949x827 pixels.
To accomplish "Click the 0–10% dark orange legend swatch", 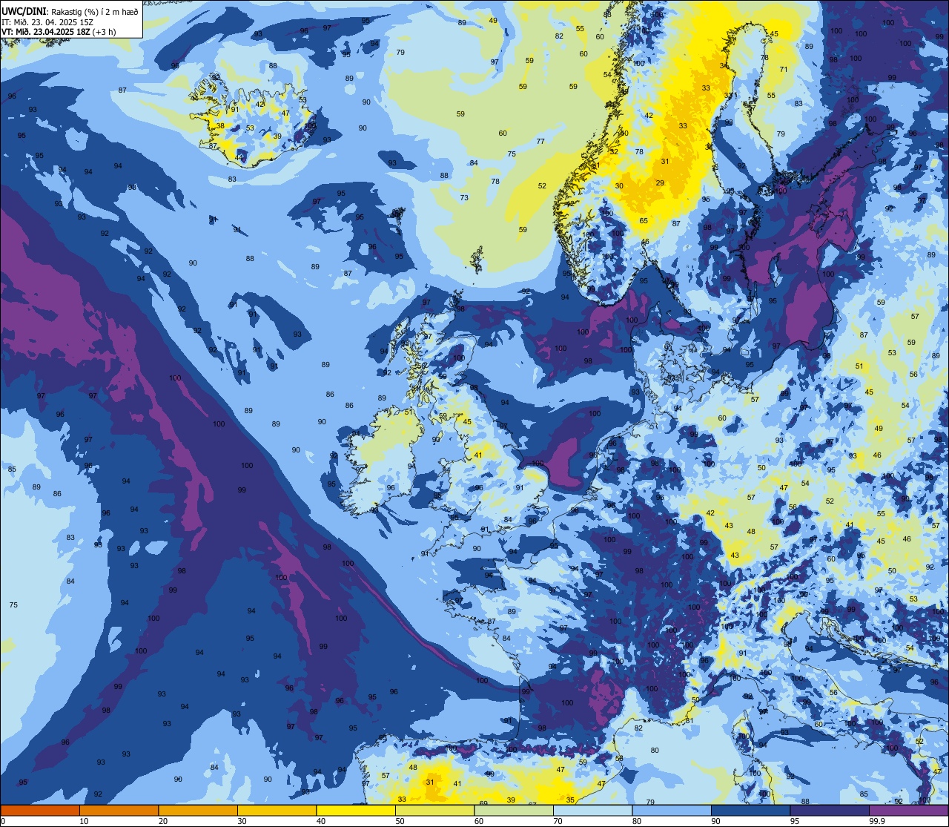I will [40, 810].
